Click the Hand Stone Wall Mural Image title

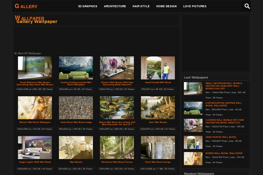[x=76, y=122]
